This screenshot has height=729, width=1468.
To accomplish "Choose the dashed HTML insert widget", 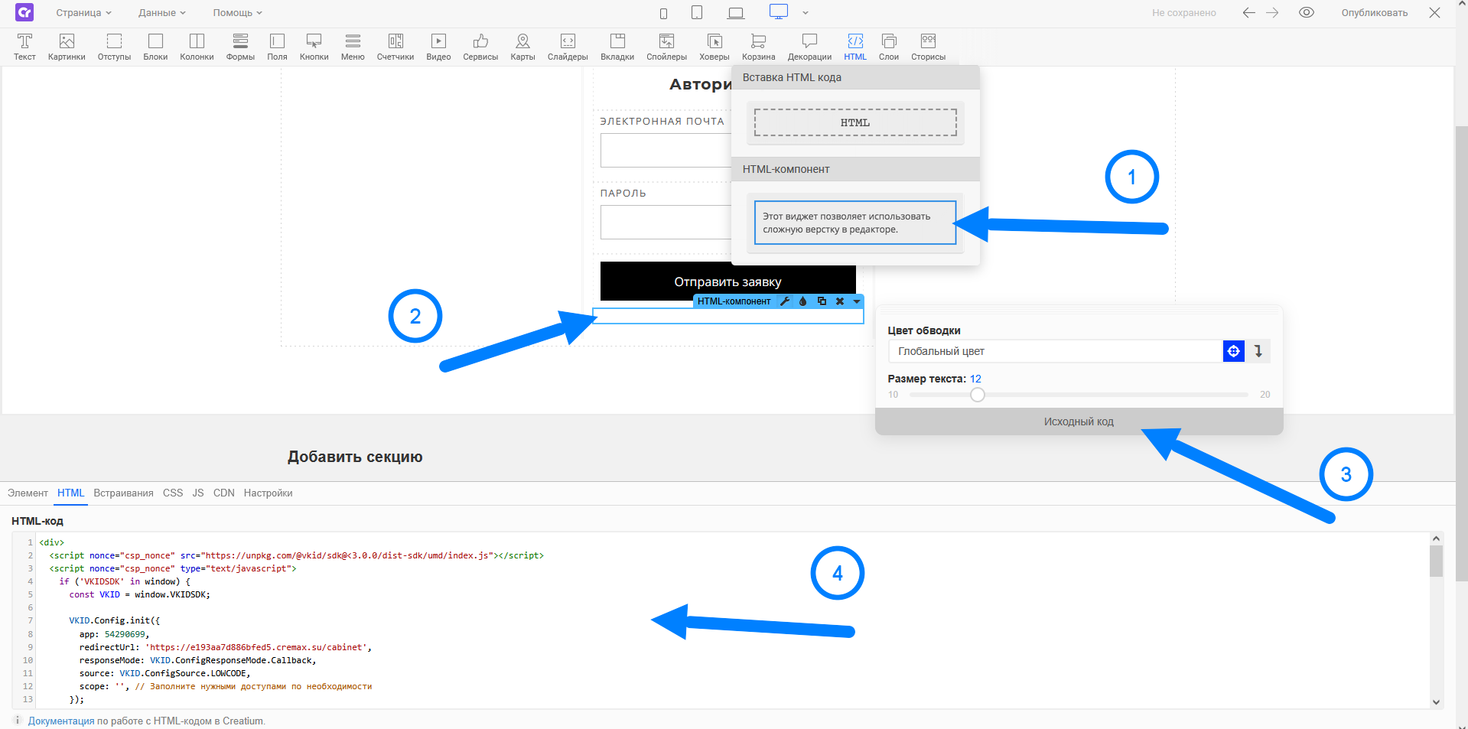I will tap(855, 122).
